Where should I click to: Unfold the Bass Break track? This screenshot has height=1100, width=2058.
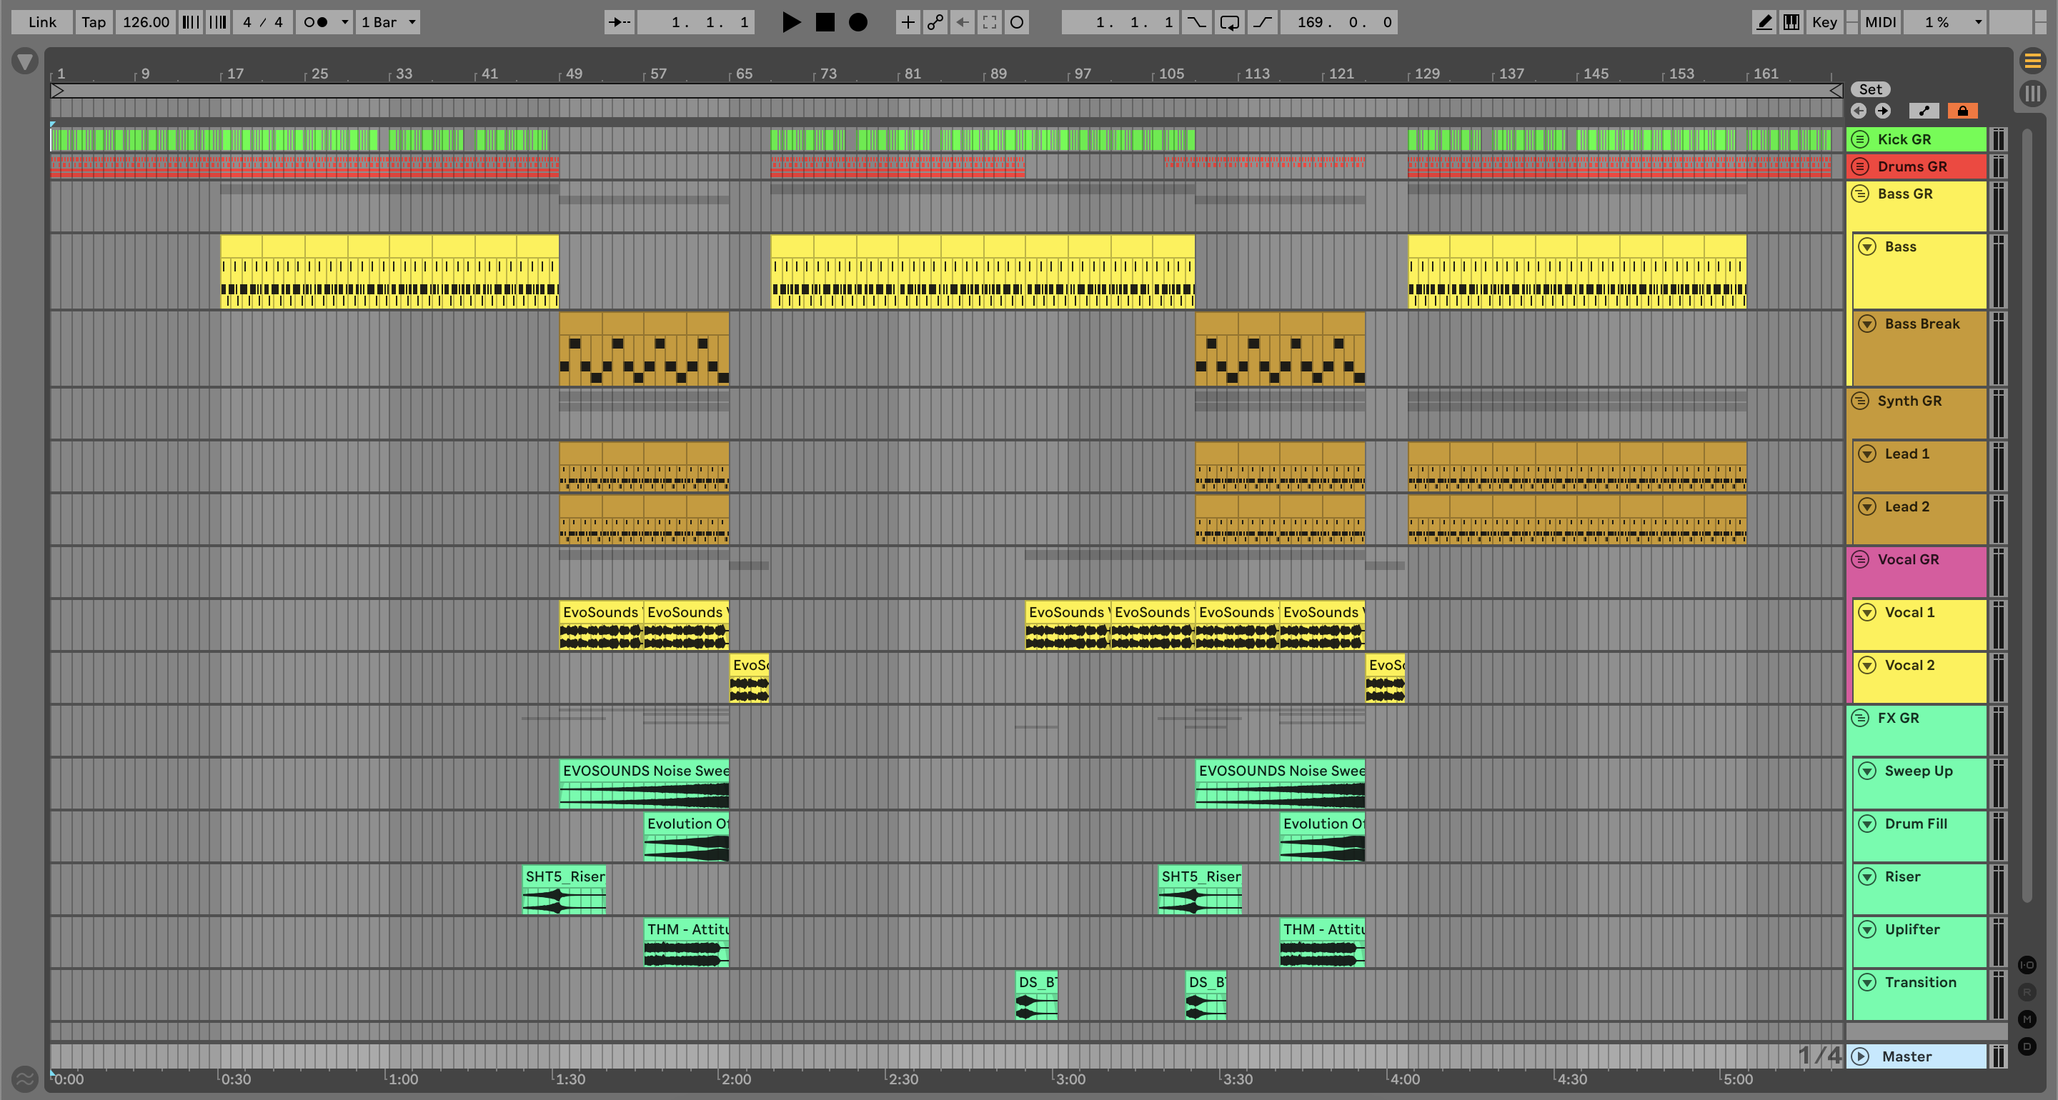(x=1867, y=324)
